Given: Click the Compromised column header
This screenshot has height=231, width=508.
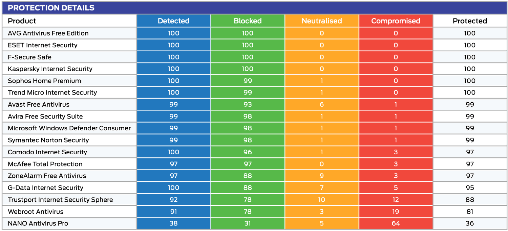Looking at the screenshot, I should pos(396,21).
